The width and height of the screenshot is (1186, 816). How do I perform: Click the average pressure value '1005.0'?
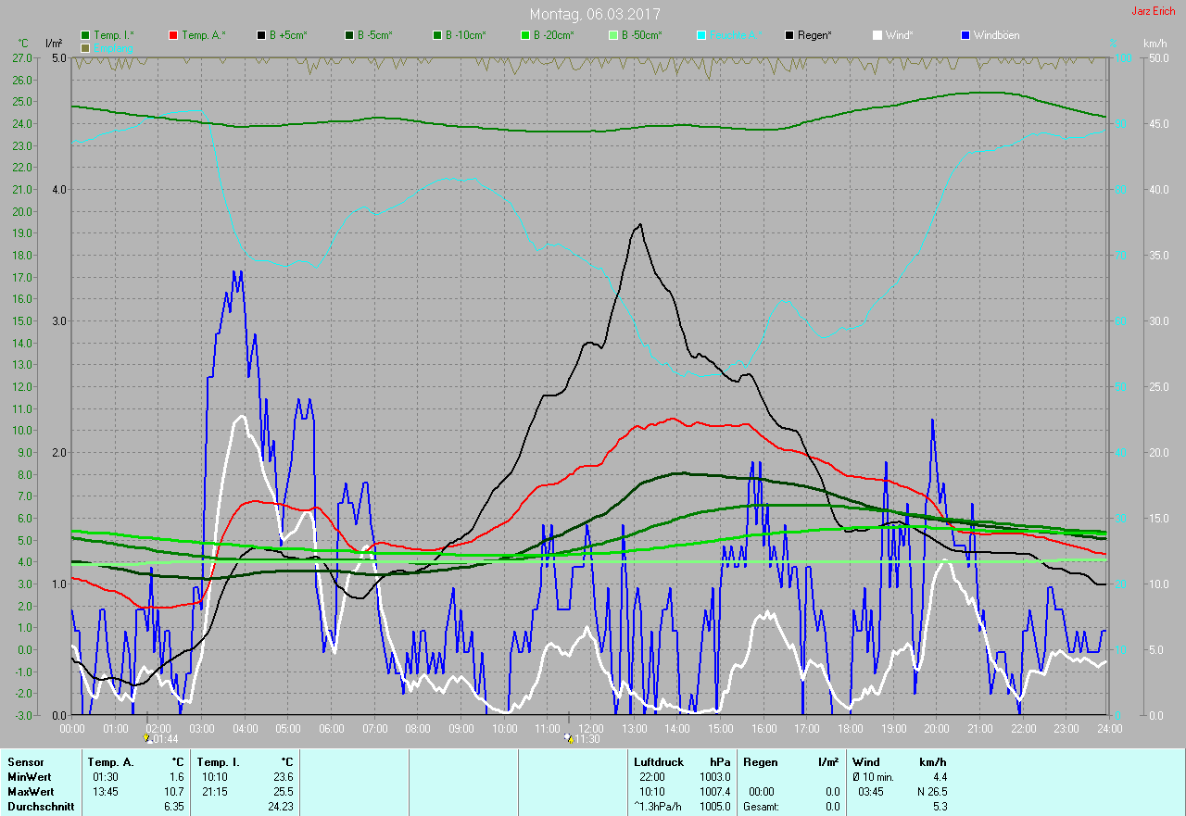tap(715, 807)
